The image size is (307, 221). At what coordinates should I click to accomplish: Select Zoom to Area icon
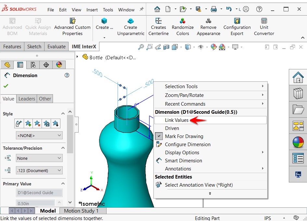point(149,47)
